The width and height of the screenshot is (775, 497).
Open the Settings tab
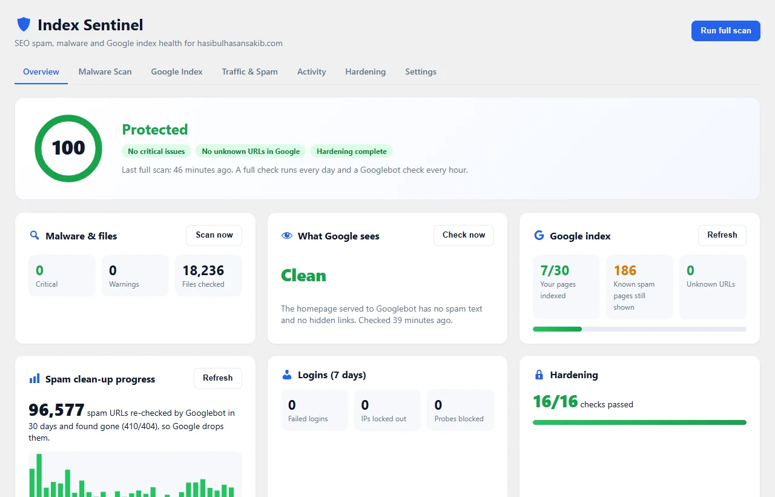[x=421, y=72]
